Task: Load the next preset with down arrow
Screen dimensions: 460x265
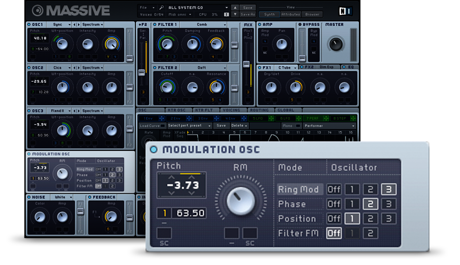Action: [235, 14]
